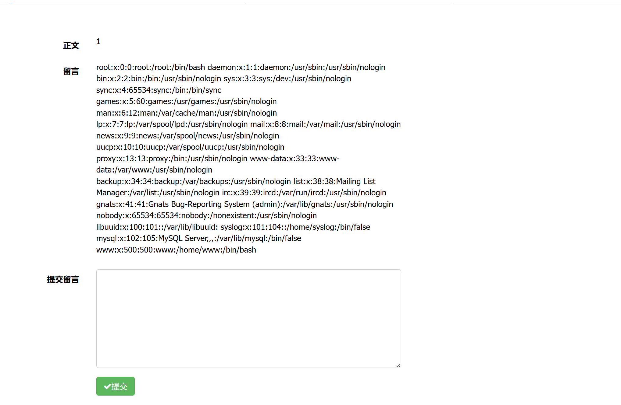Click the nobody:x:65534:65534 line
Screen dimensions: 621x405
coord(206,215)
